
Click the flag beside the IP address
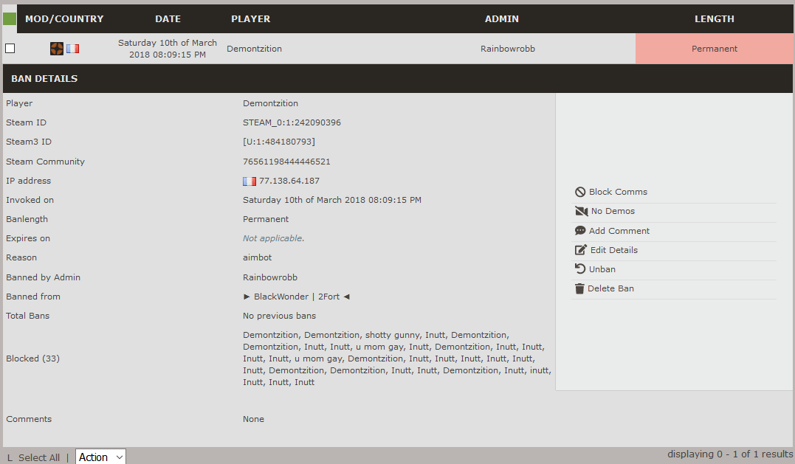[x=249, y=181]
